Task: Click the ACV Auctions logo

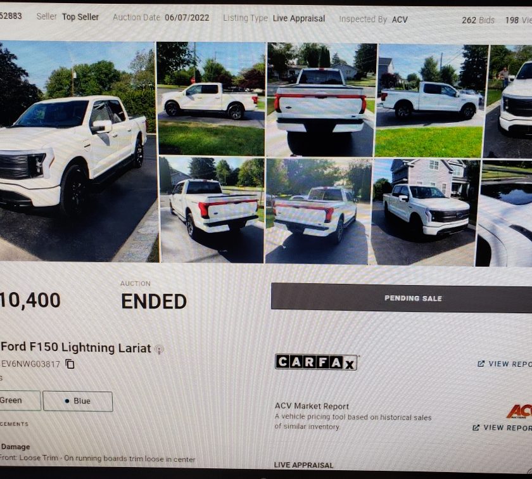Action: coord(519,411)
